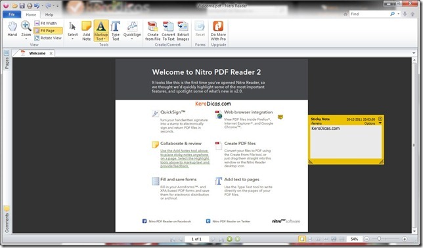Close the yellow sticky note popup
Viewport: 423px width, 248px height.
380,119
